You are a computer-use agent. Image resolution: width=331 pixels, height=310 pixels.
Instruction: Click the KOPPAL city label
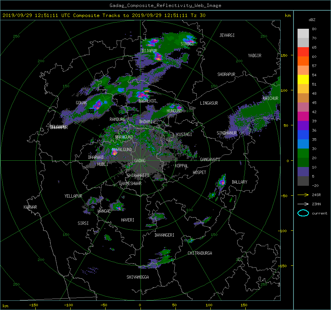(182, 166)
